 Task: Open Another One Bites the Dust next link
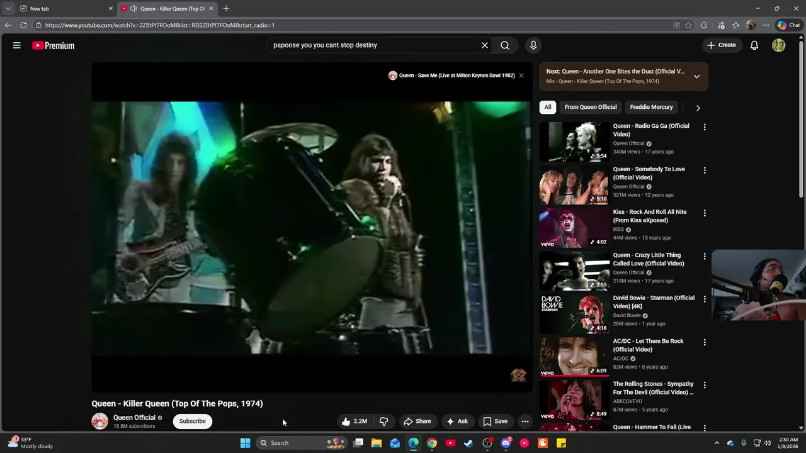coord(615,72)
